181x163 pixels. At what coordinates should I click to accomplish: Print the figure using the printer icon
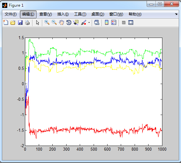[x=27, y=22]
